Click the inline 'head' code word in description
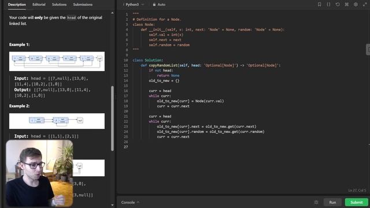Screen dimensions: 370x208 point(71,18)
